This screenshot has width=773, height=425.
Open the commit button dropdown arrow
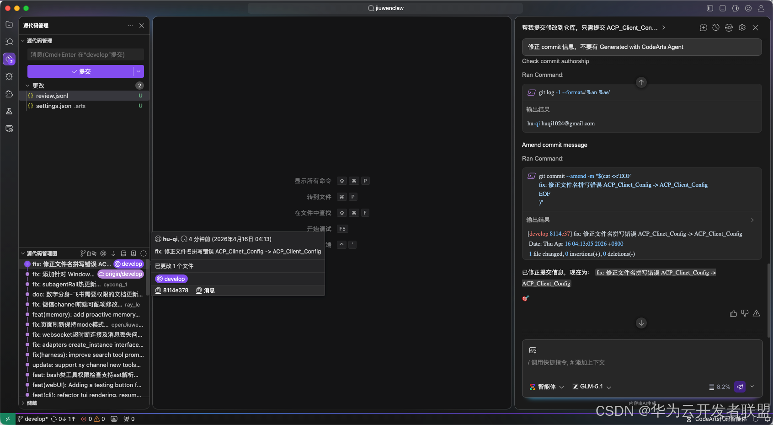(139, 71)
